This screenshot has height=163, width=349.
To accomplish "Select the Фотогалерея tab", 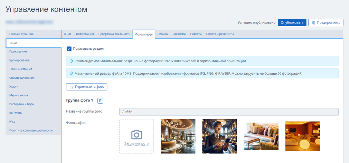I will point(144,34).
